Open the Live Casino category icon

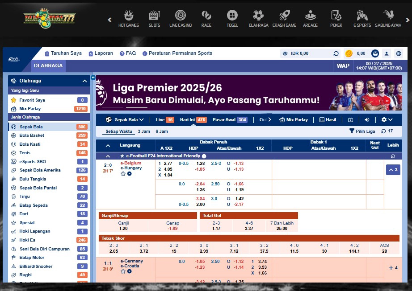pos(180,16)
